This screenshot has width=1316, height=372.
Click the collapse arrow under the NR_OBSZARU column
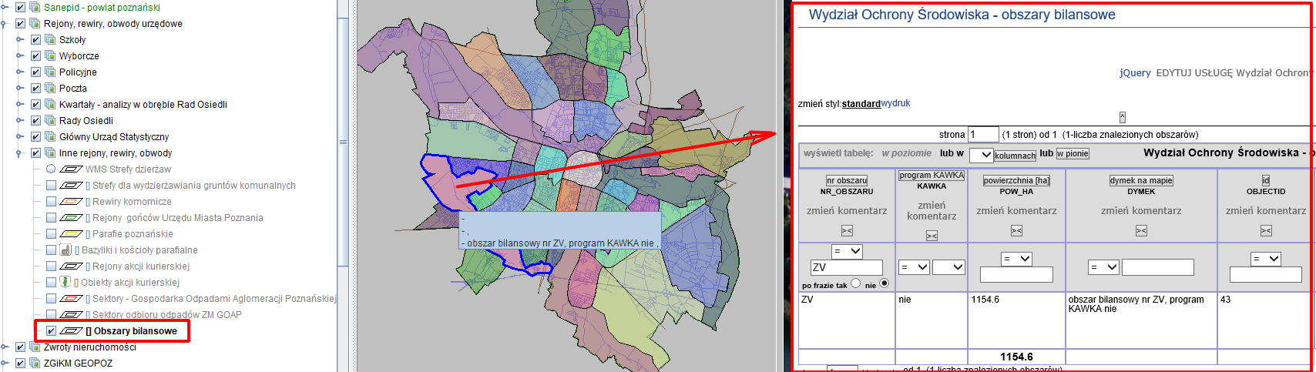[847, 231]
